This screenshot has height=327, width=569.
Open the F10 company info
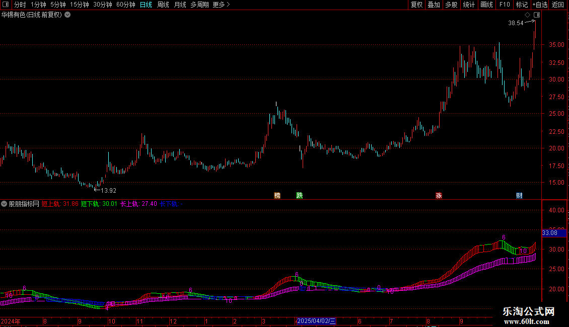click(x=505, y=5)
